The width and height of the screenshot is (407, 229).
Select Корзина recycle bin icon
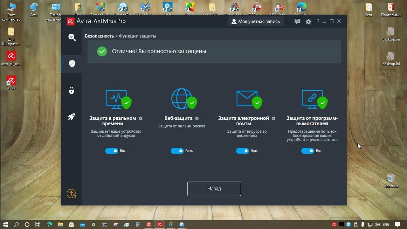coord(391,181)
